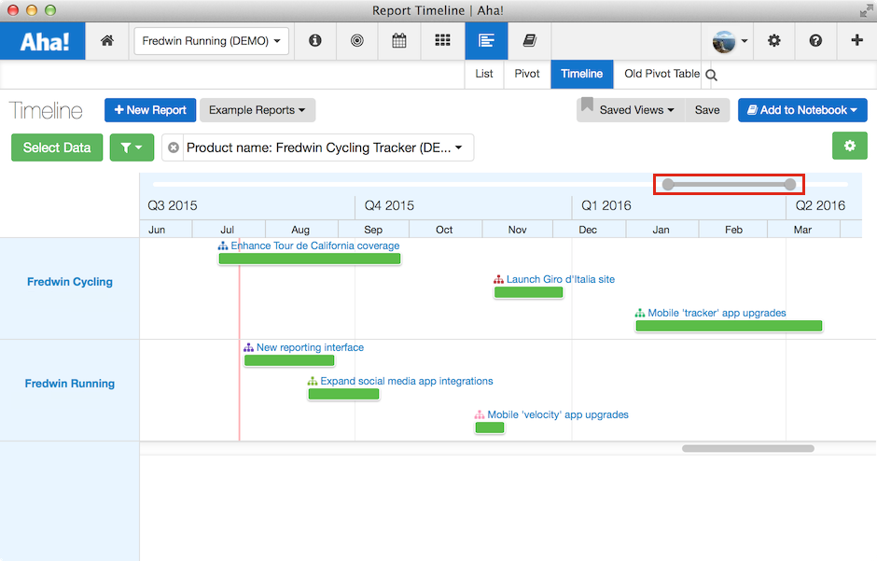
Task: Click the Goals bullseye icon
Action: [357, 41]
